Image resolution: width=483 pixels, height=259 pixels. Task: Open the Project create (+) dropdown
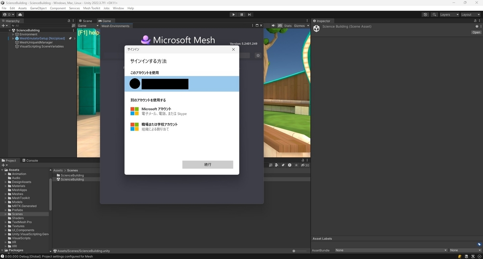(4, 165)
